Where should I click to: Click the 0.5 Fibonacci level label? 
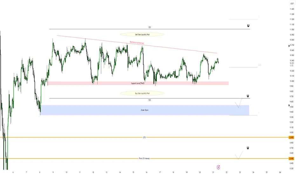tap(260, 65)
